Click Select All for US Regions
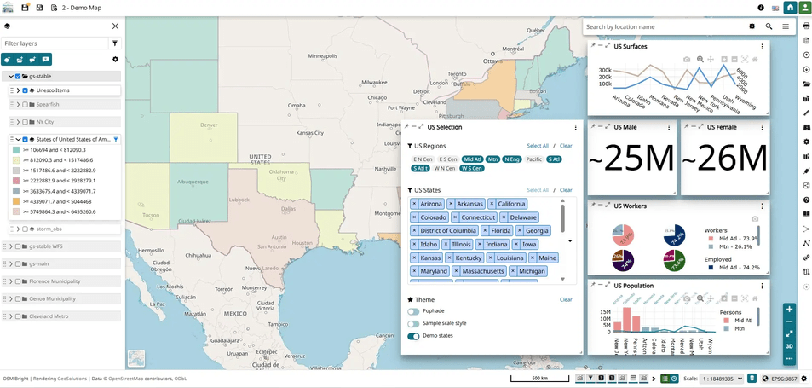 click(x=538, y=146)
